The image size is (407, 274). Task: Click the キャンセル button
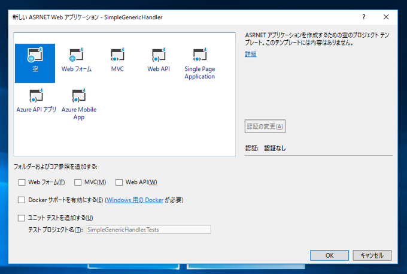(x=372, y=255)
